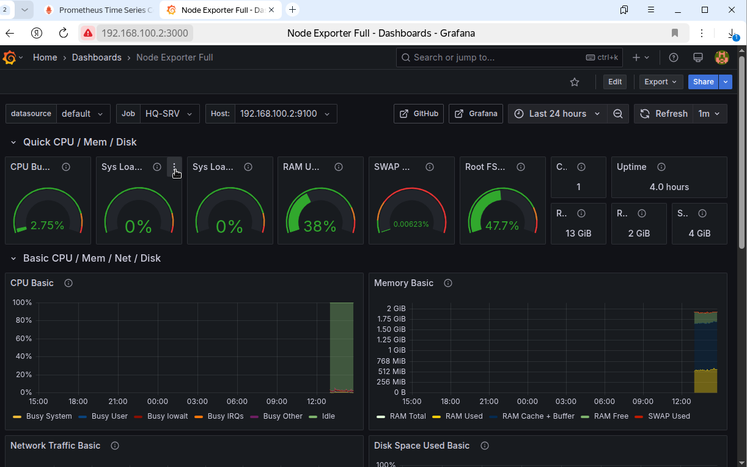747x467 pixels.
Task: Open the help question mark menu
Action: (674, 57)
